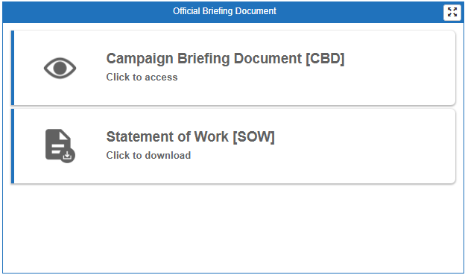Screen dimensions: 465x275
Task: Click the blue header bar left of the title
Action: click(x=87, y=12)
